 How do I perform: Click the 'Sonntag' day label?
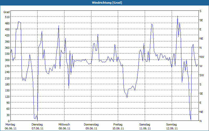click(171, 125)
